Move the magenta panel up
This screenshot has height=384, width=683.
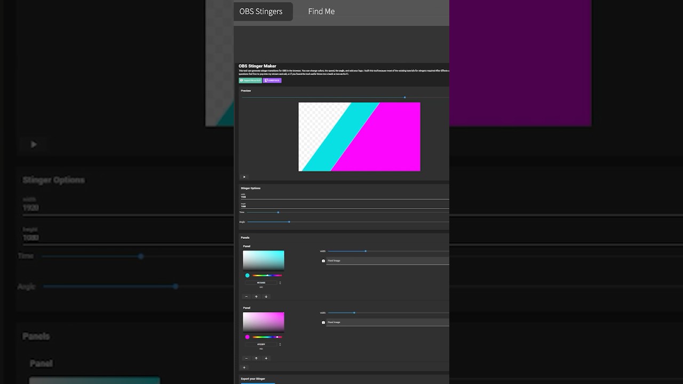coord(256,358)
